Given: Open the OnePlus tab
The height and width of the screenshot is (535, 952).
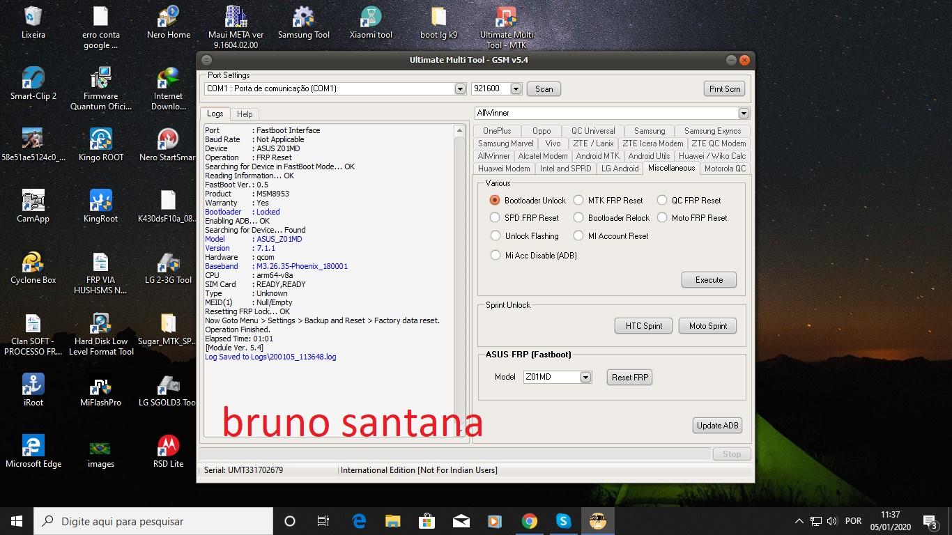Looking at the screenshot, I should [497, 130].
